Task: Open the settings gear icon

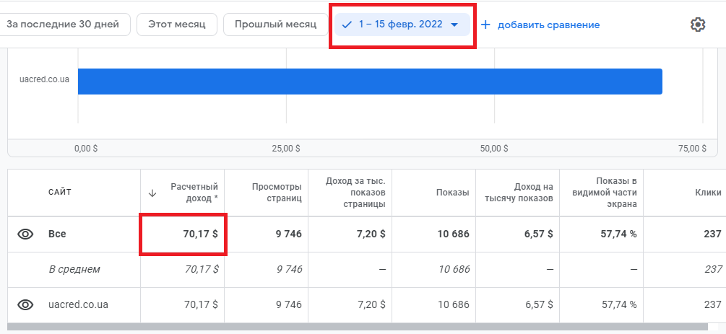Action: point(698,25)
